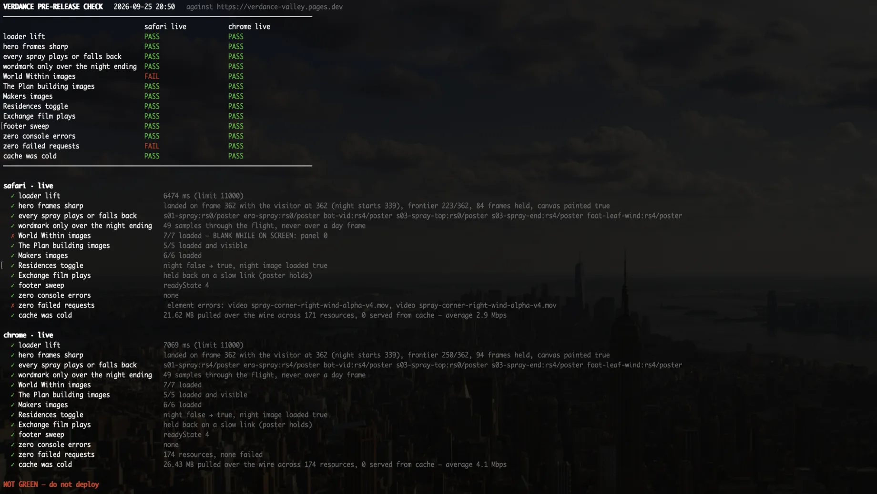Click safari '21.62 MB pulled over the wire' line
877x494 pixels.
pyautogui.click(x=335, y=316)
